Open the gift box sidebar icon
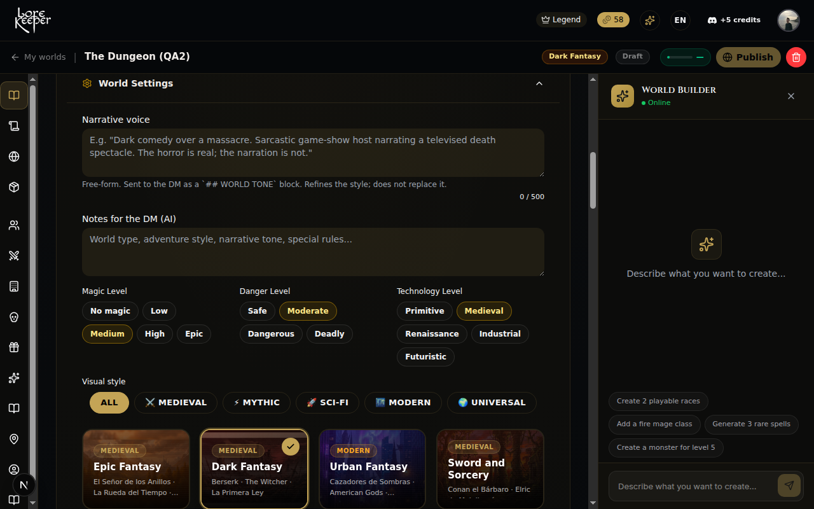 click(x=14, y=347)
